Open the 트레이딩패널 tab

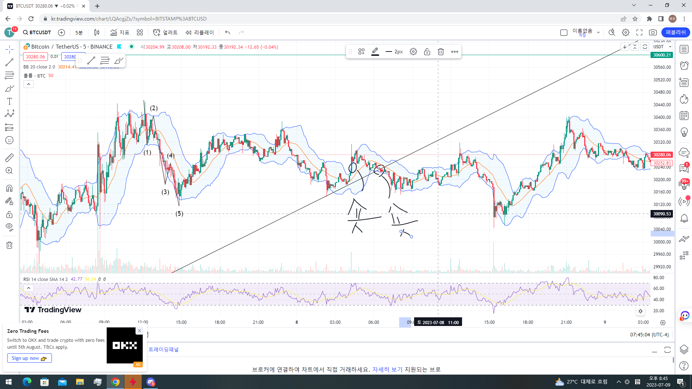[163, 349]
